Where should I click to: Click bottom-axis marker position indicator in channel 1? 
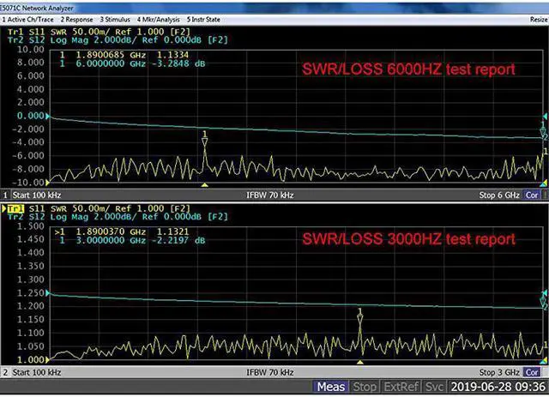pos(205,184)
